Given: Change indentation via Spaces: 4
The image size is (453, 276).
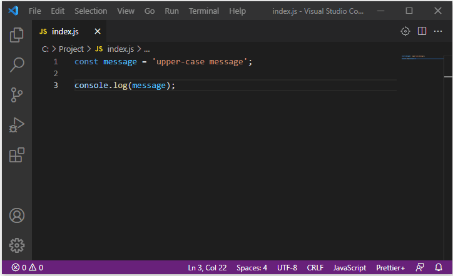Looking at the screenshot, I should click(x=252, y=268).
